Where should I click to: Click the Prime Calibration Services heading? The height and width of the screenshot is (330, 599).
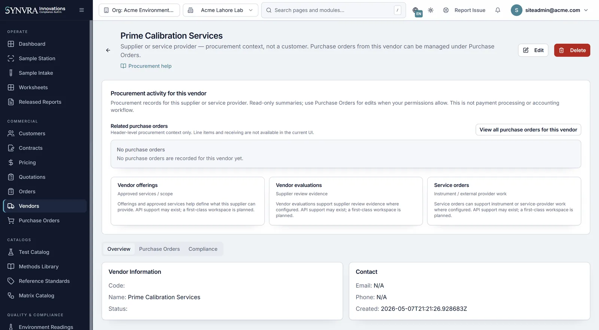tap(171, 36)
